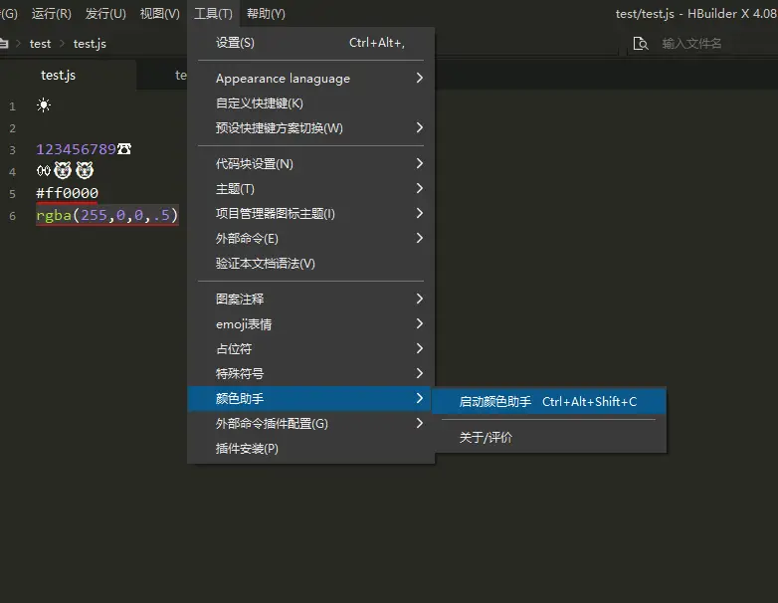778x603 pixels.
Task: Choose 设置(S) from the tools menu
Action: [x=311, y=43]
